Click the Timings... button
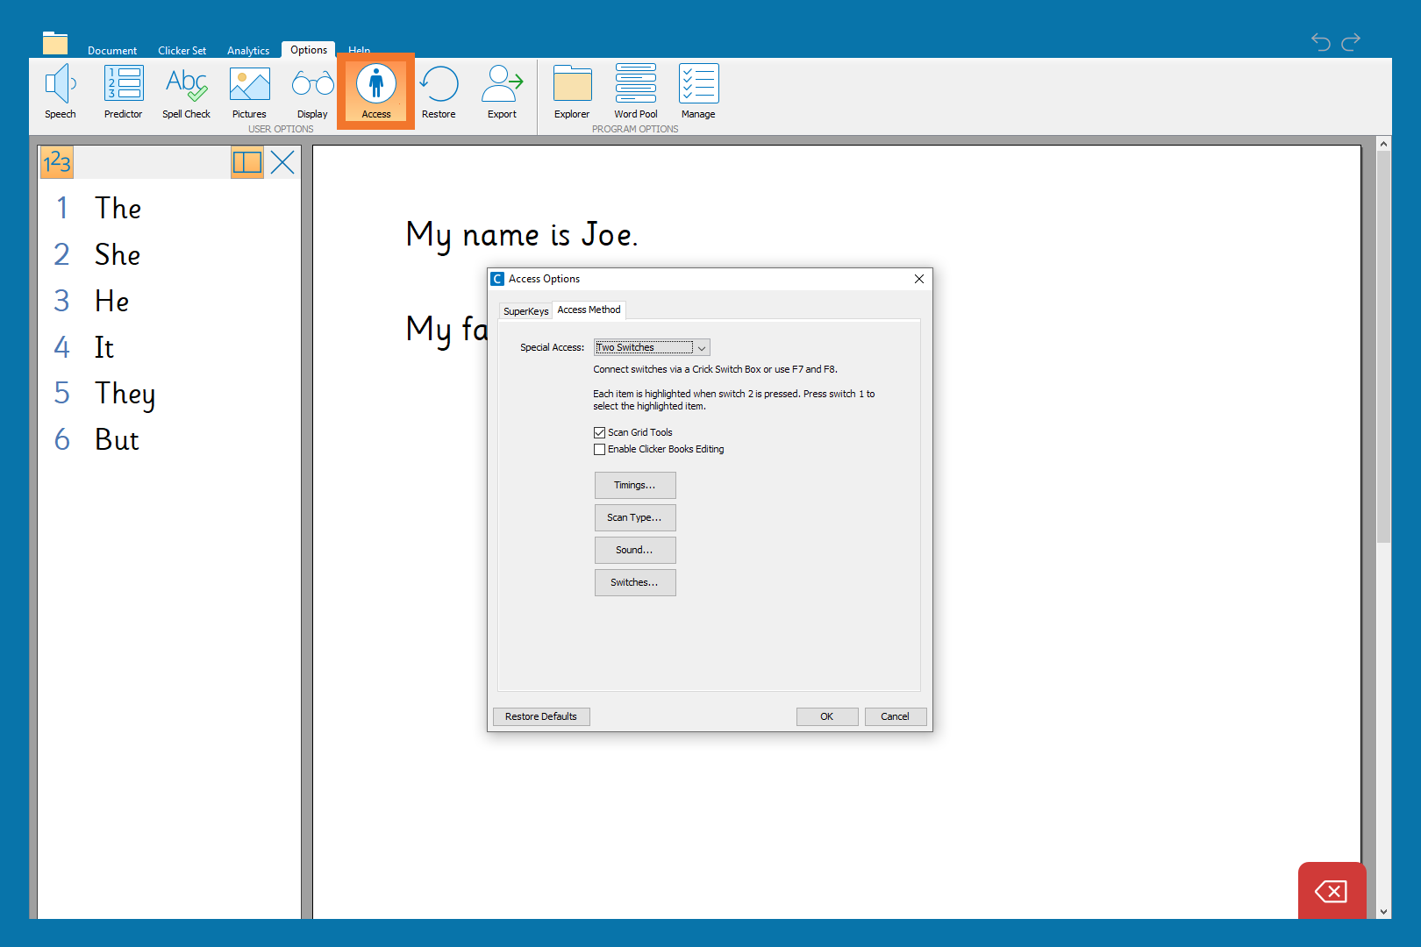The height and width of the screenshot is (947, 1421). (x=635, y=485)
